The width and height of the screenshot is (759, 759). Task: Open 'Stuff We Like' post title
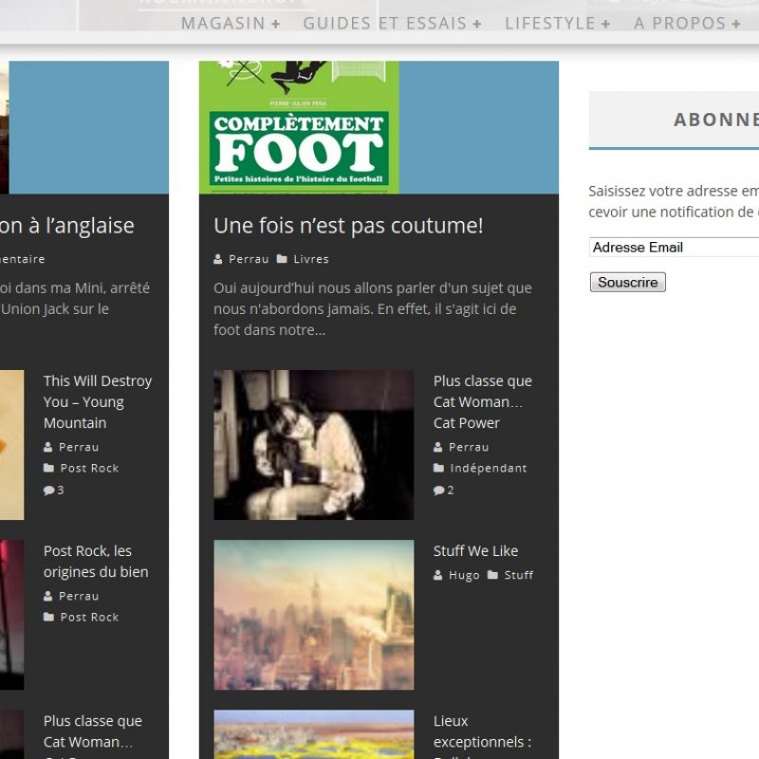pyautogui.click(x=475, y=551)
